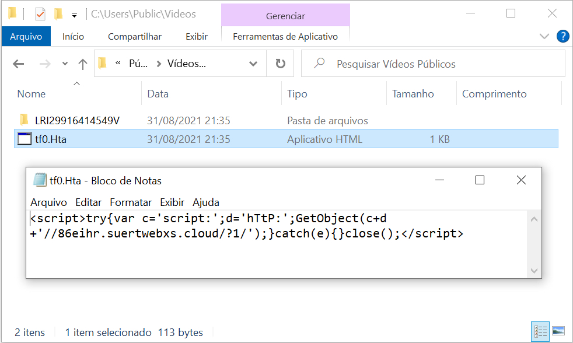573x343 pixels.
Task: Switch to Details view in status bar
Action: 540,331
